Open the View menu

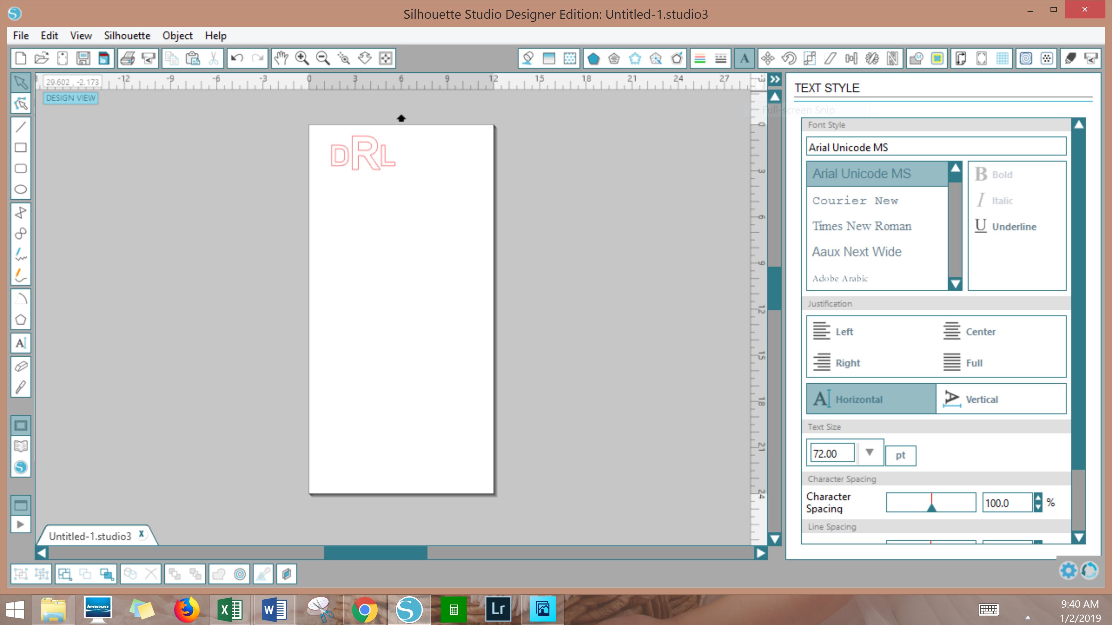pos(81,35)
